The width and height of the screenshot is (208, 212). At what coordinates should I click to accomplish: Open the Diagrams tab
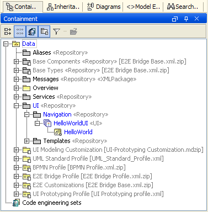click(104, 7)
